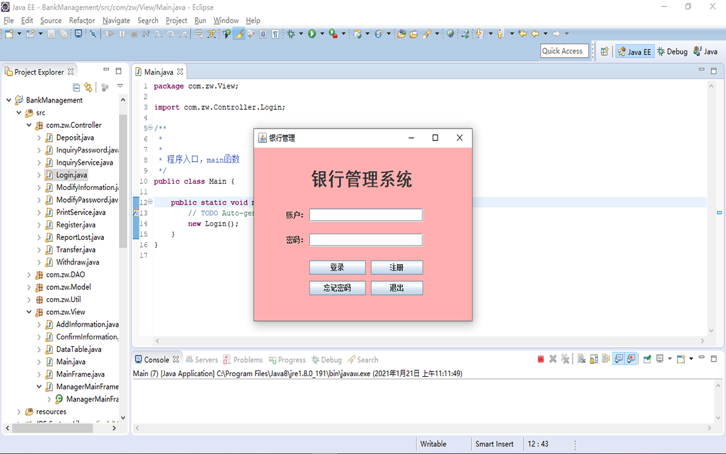The image size is (726, 454).
Task: Click the 密码 password input field
Action: tap(366, 240)
